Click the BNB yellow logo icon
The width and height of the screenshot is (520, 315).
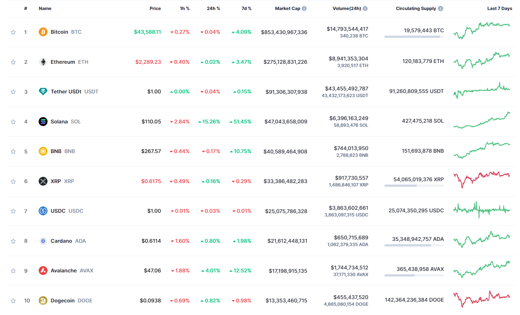(x=43, y=151)
